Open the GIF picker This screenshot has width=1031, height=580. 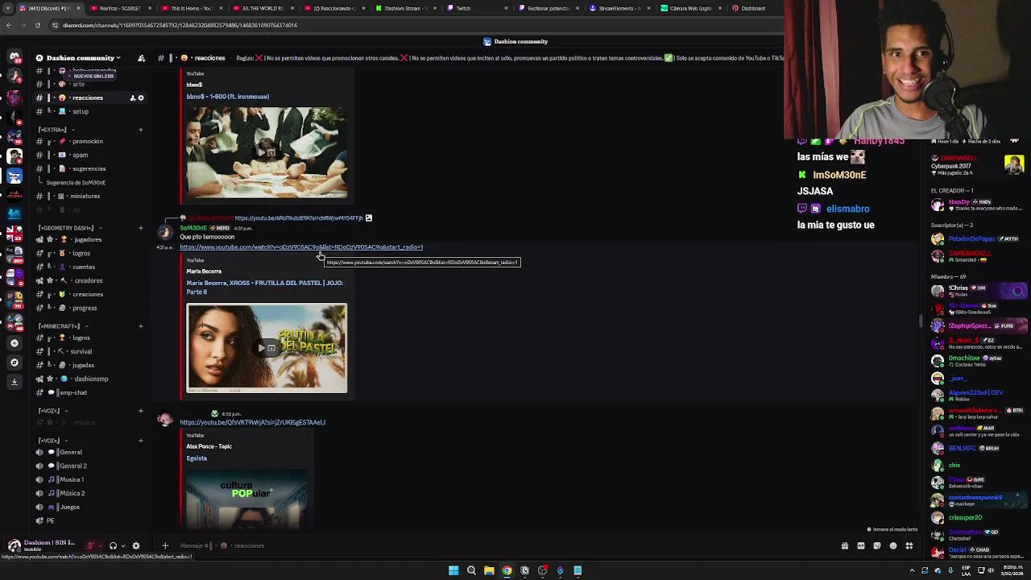(860, 545)
